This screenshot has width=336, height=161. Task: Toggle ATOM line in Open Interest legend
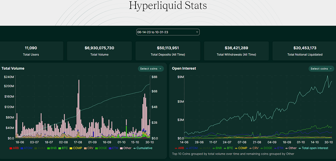[192, 148]
